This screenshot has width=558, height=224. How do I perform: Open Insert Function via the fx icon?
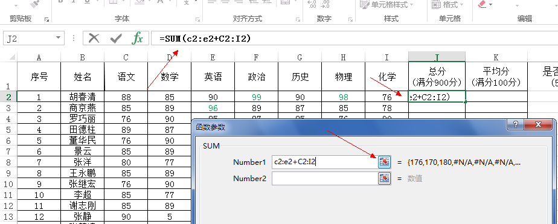137,38
